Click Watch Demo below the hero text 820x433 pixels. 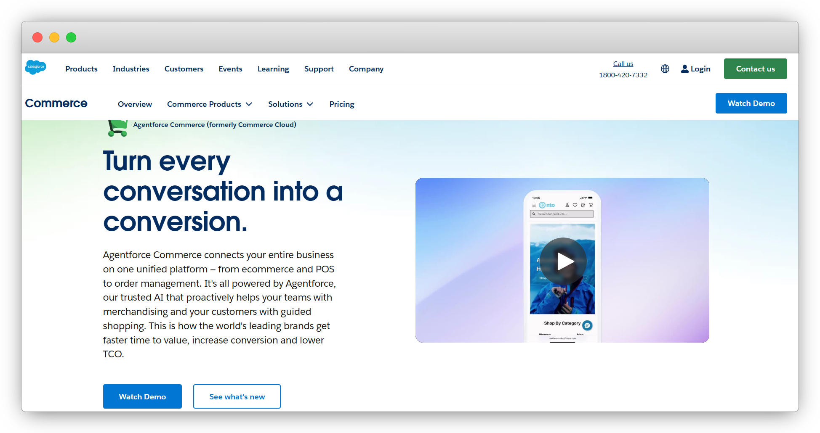(x=142, y=396)
